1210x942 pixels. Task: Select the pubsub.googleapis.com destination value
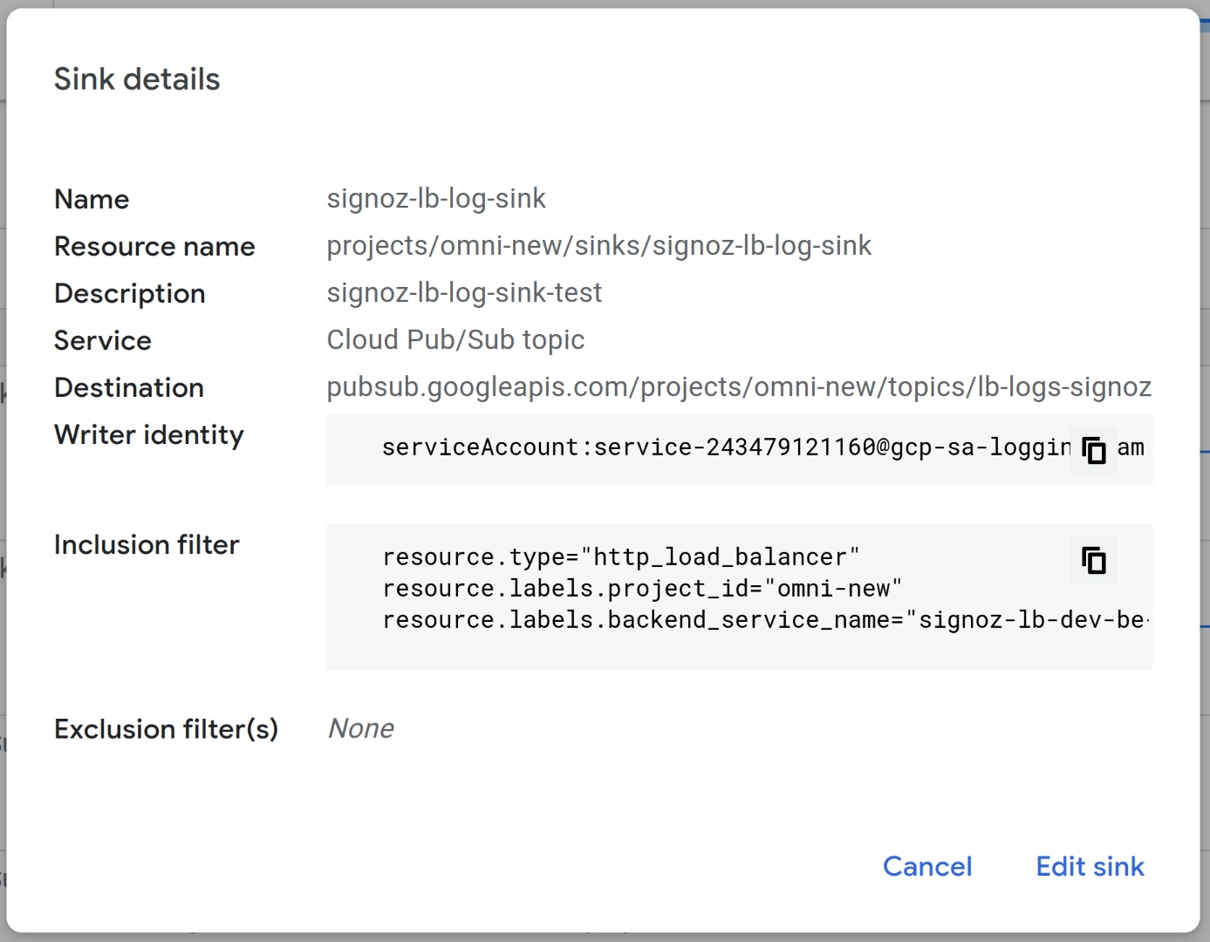click(x=739, y=387)
